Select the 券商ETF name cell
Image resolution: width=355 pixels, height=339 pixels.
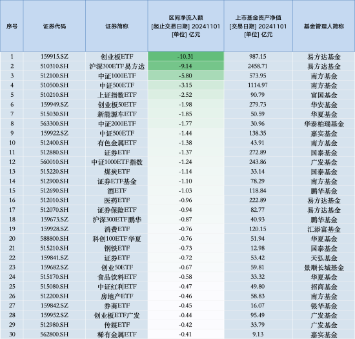117,305
